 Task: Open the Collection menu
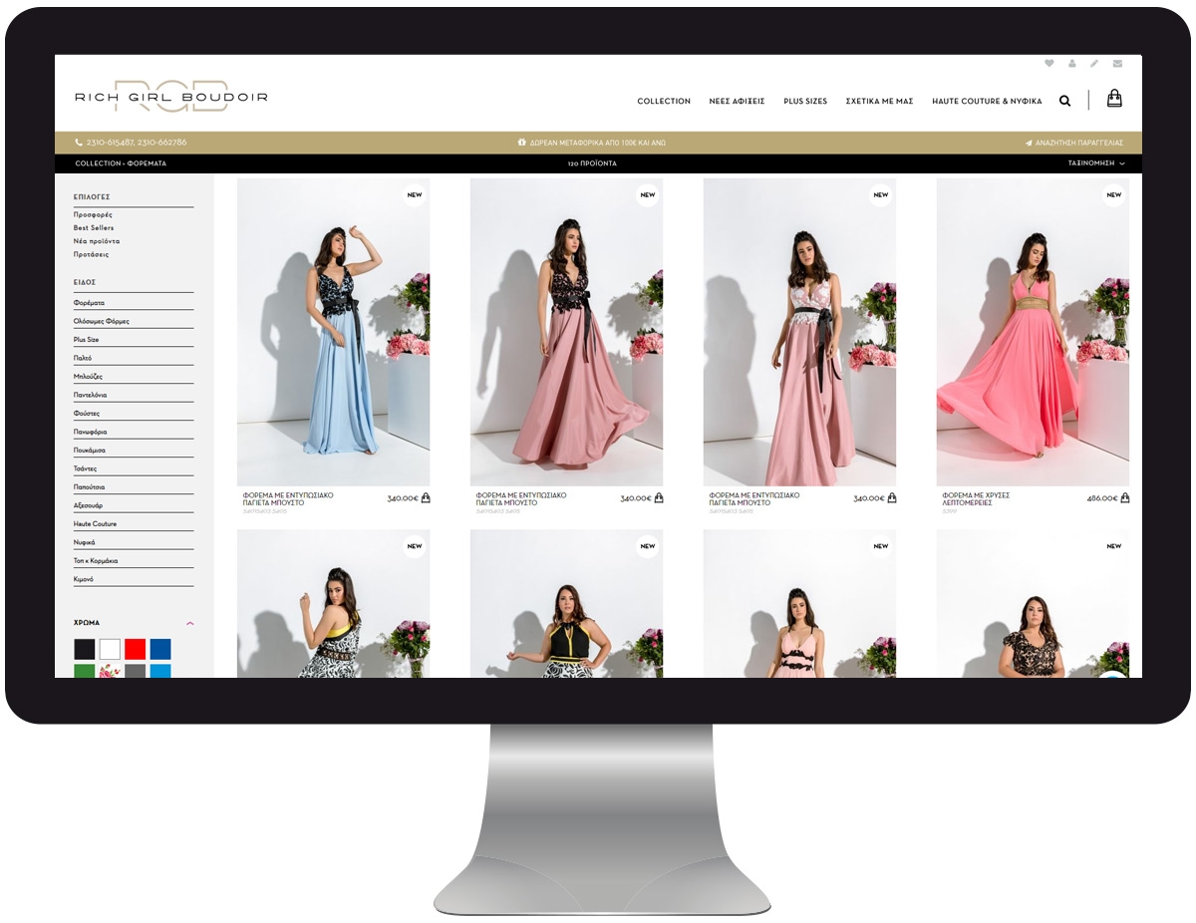tap(664, 101)
